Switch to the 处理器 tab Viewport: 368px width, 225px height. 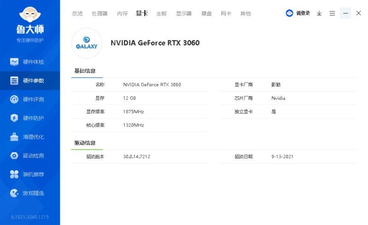(x=99, y=14)
